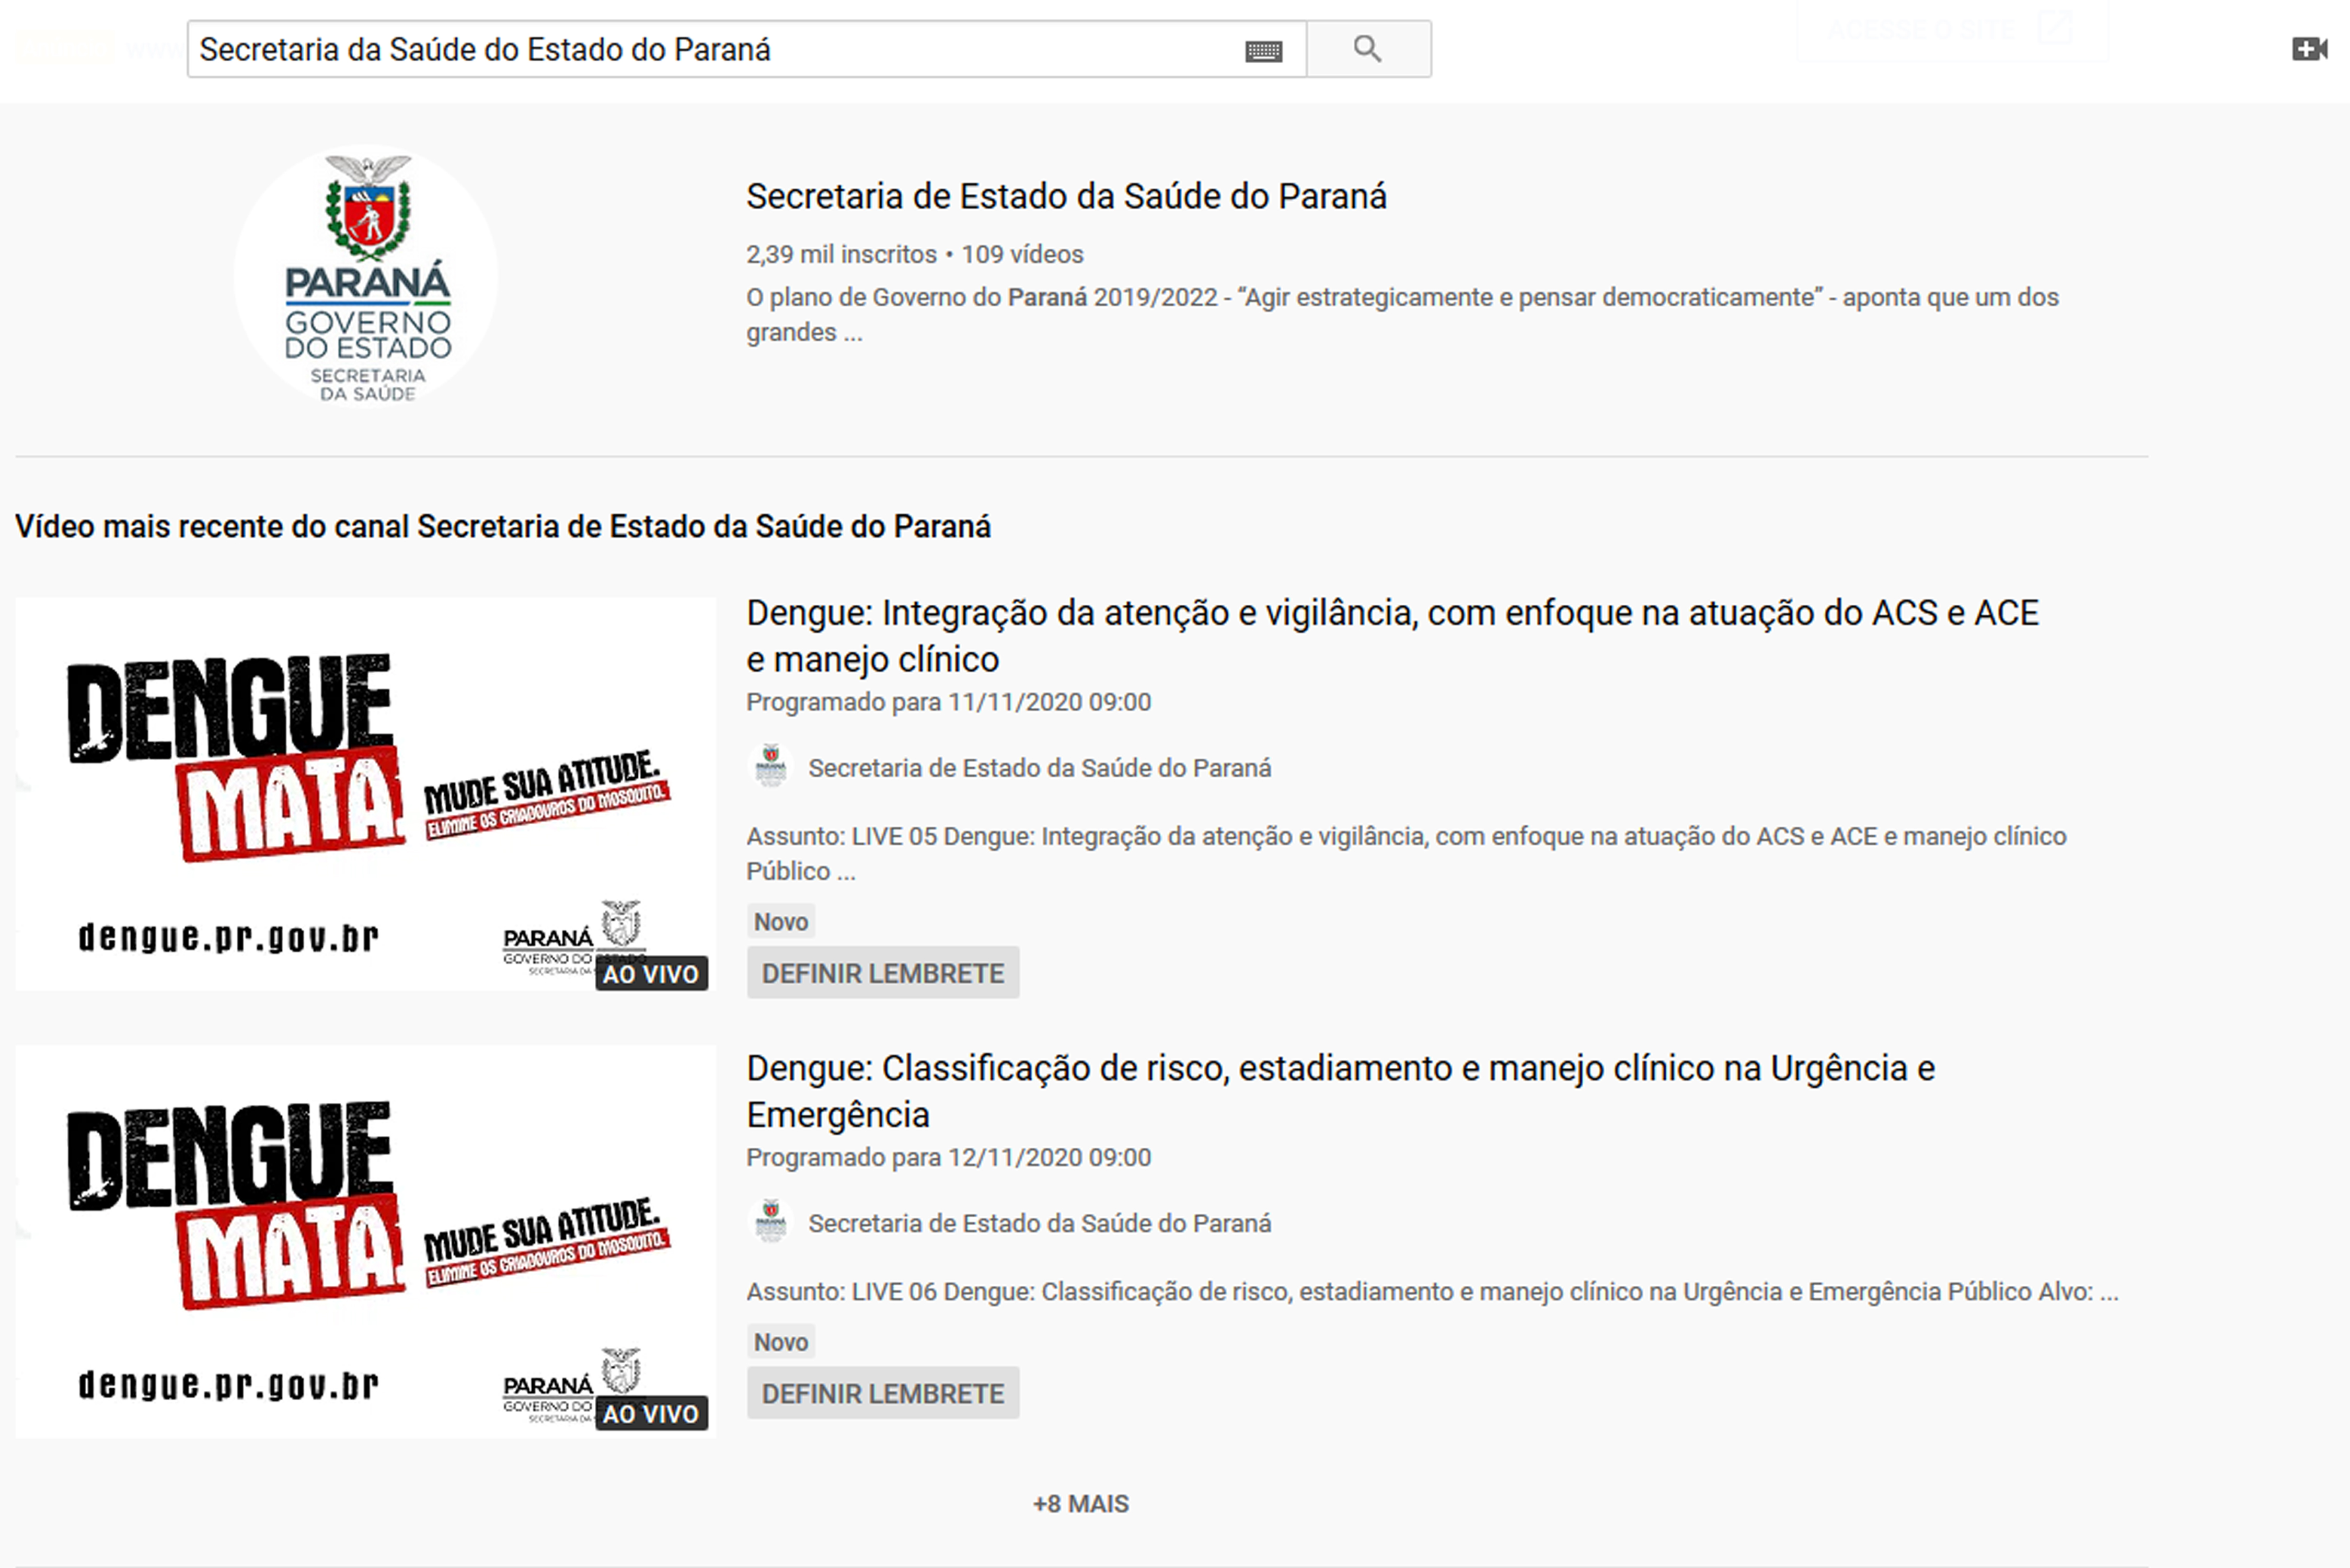Click small channel avatar under first Dengue video
This screenshot has width=2350, height=1568.
[x=770, y=767]
